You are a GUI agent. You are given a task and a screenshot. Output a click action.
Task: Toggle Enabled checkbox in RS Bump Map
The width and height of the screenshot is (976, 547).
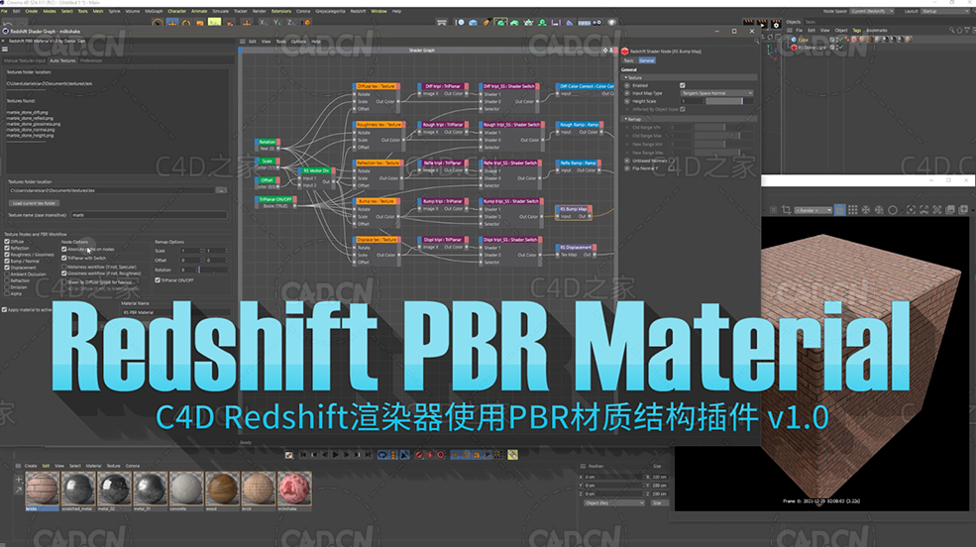tap(682, 85)
